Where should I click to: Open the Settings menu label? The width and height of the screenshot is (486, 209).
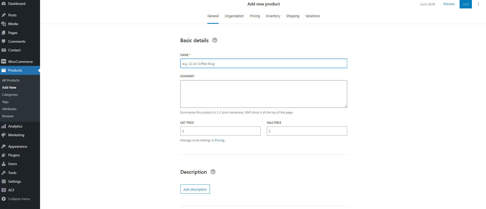pos(15,181)
